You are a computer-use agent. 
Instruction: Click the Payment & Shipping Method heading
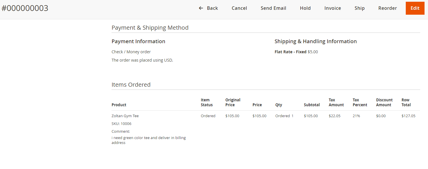(150, 28)
